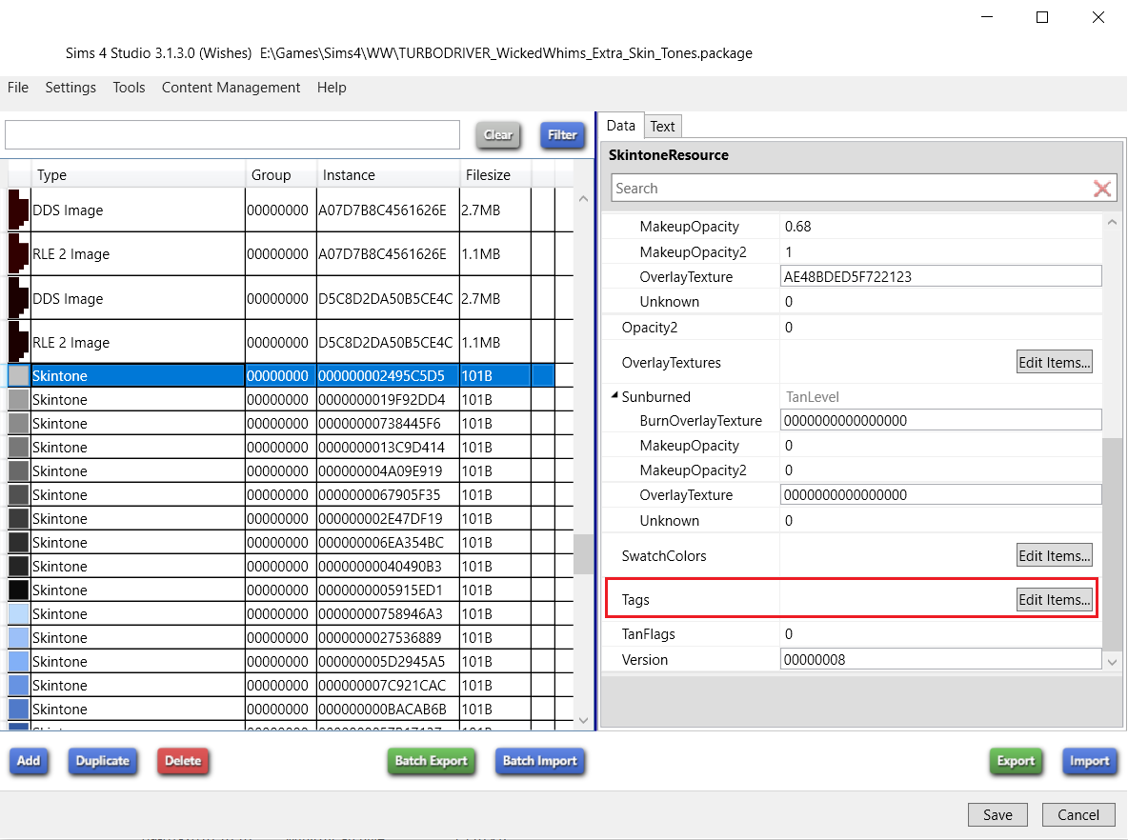The height and width of the screenshot is (840, 1128).
Task: Sort by the Filesize column header
Action: coord(495,174)
